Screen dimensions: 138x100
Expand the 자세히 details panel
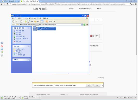29,60
